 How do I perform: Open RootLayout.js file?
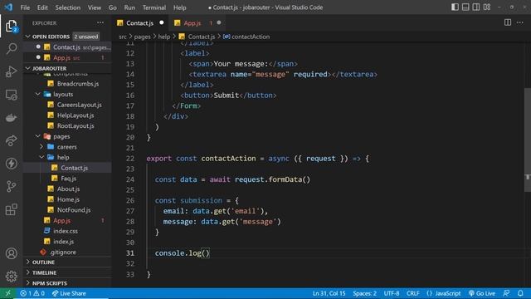(76, 125)
